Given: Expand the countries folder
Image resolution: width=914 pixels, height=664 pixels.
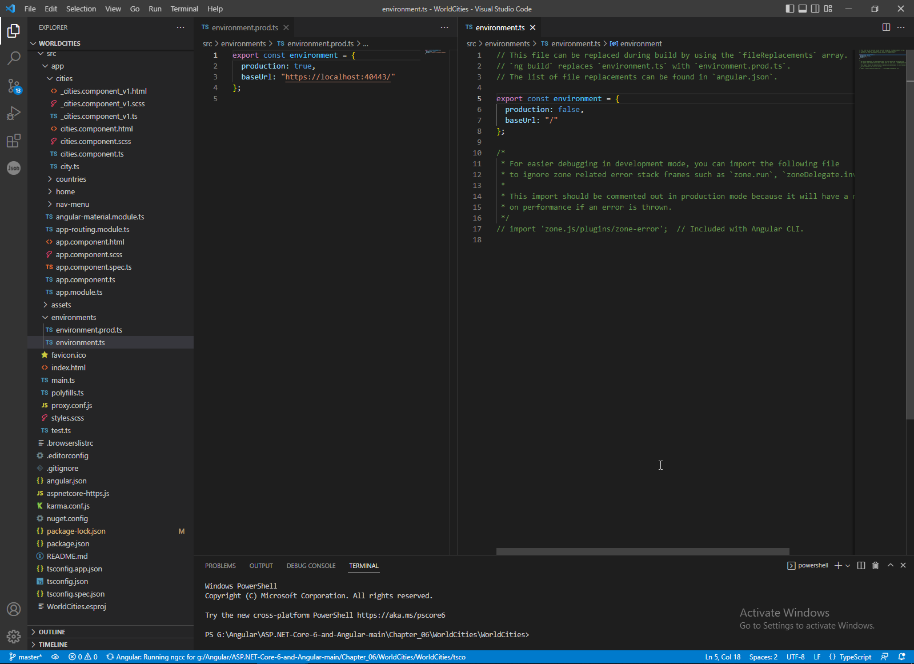Looking at the screenshot, I should pos(71,179).
